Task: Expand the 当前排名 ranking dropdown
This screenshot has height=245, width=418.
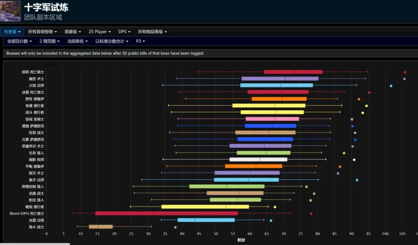Action: tap(77, 41)
